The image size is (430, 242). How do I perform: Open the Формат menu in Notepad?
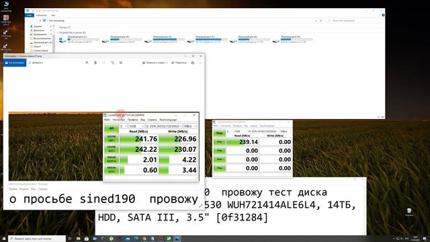[x=24, y=189]
